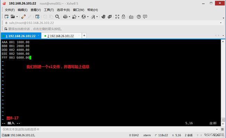Click the globe Encoding icon
This screenshot has width=226, height=138.
click(x=83, y=17)
